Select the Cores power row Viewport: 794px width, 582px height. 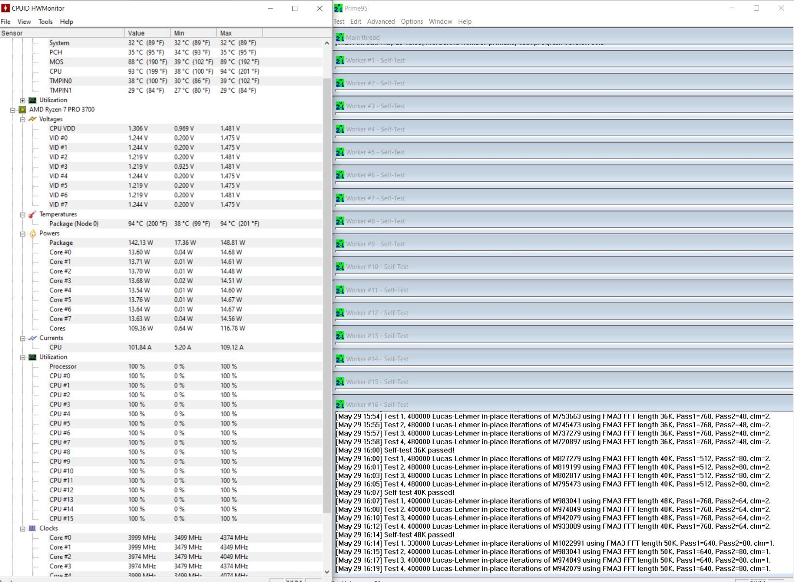162,328
